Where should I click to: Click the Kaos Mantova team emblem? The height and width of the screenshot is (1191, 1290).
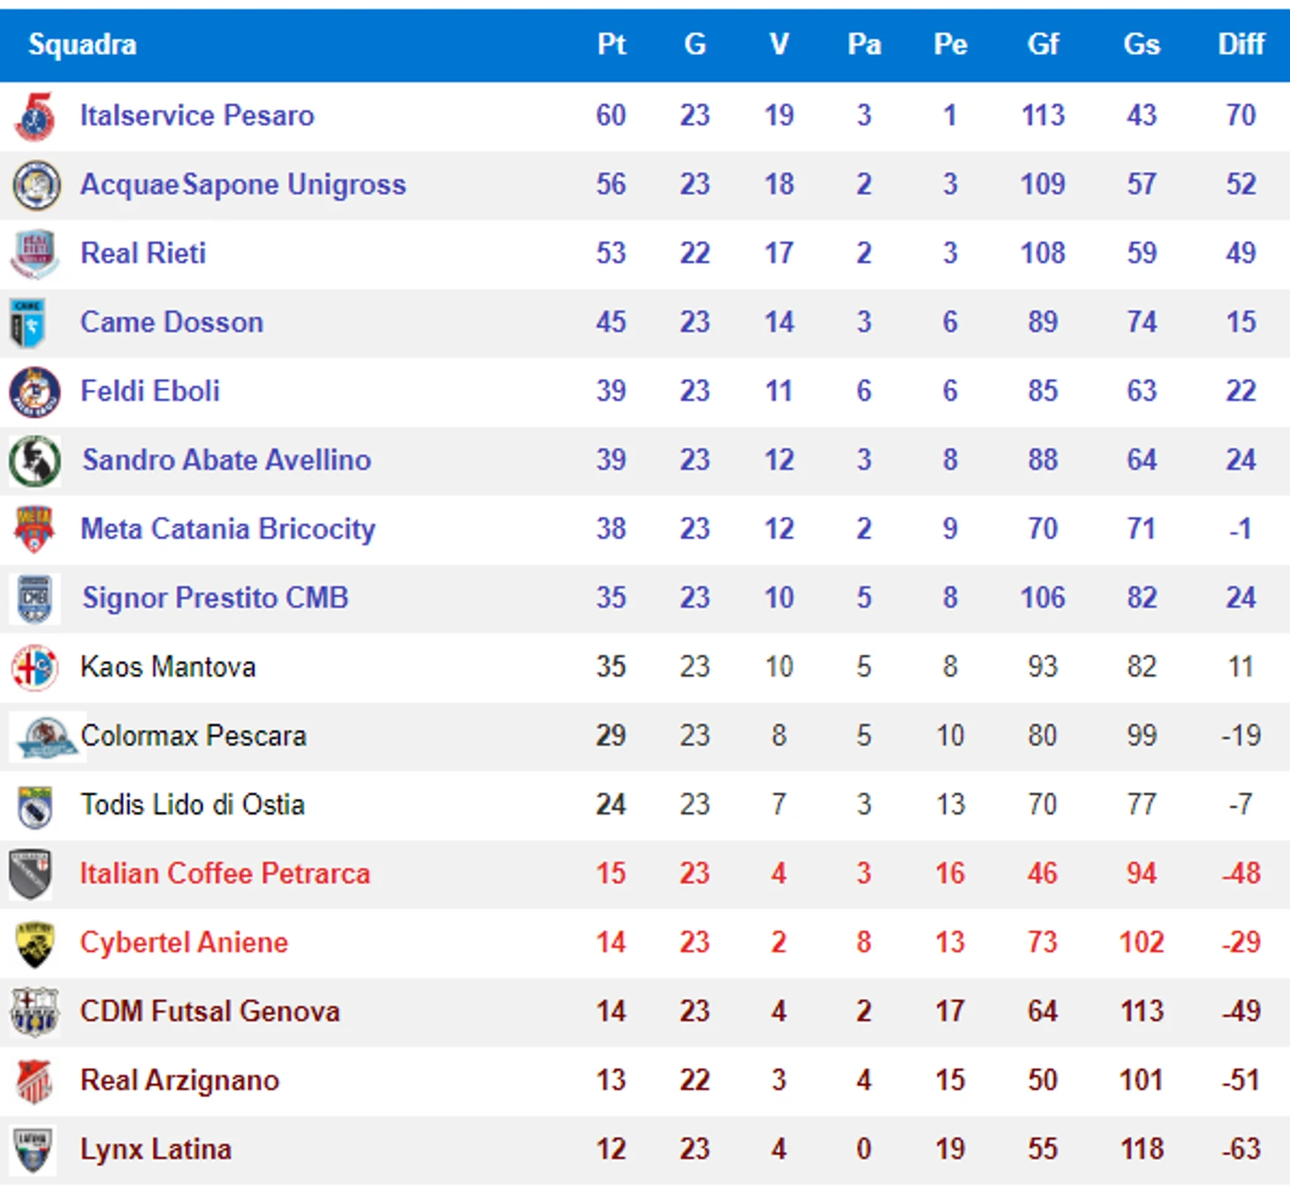[x=34, y=667]
